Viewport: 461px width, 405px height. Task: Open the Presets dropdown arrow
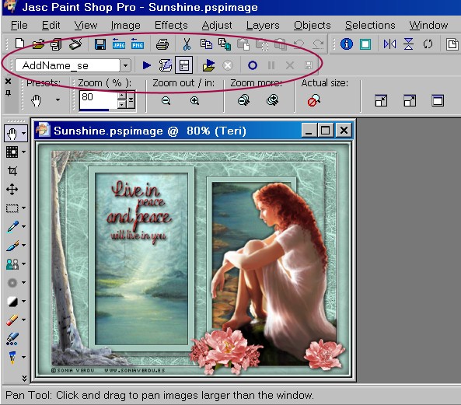tap(58, 100)
